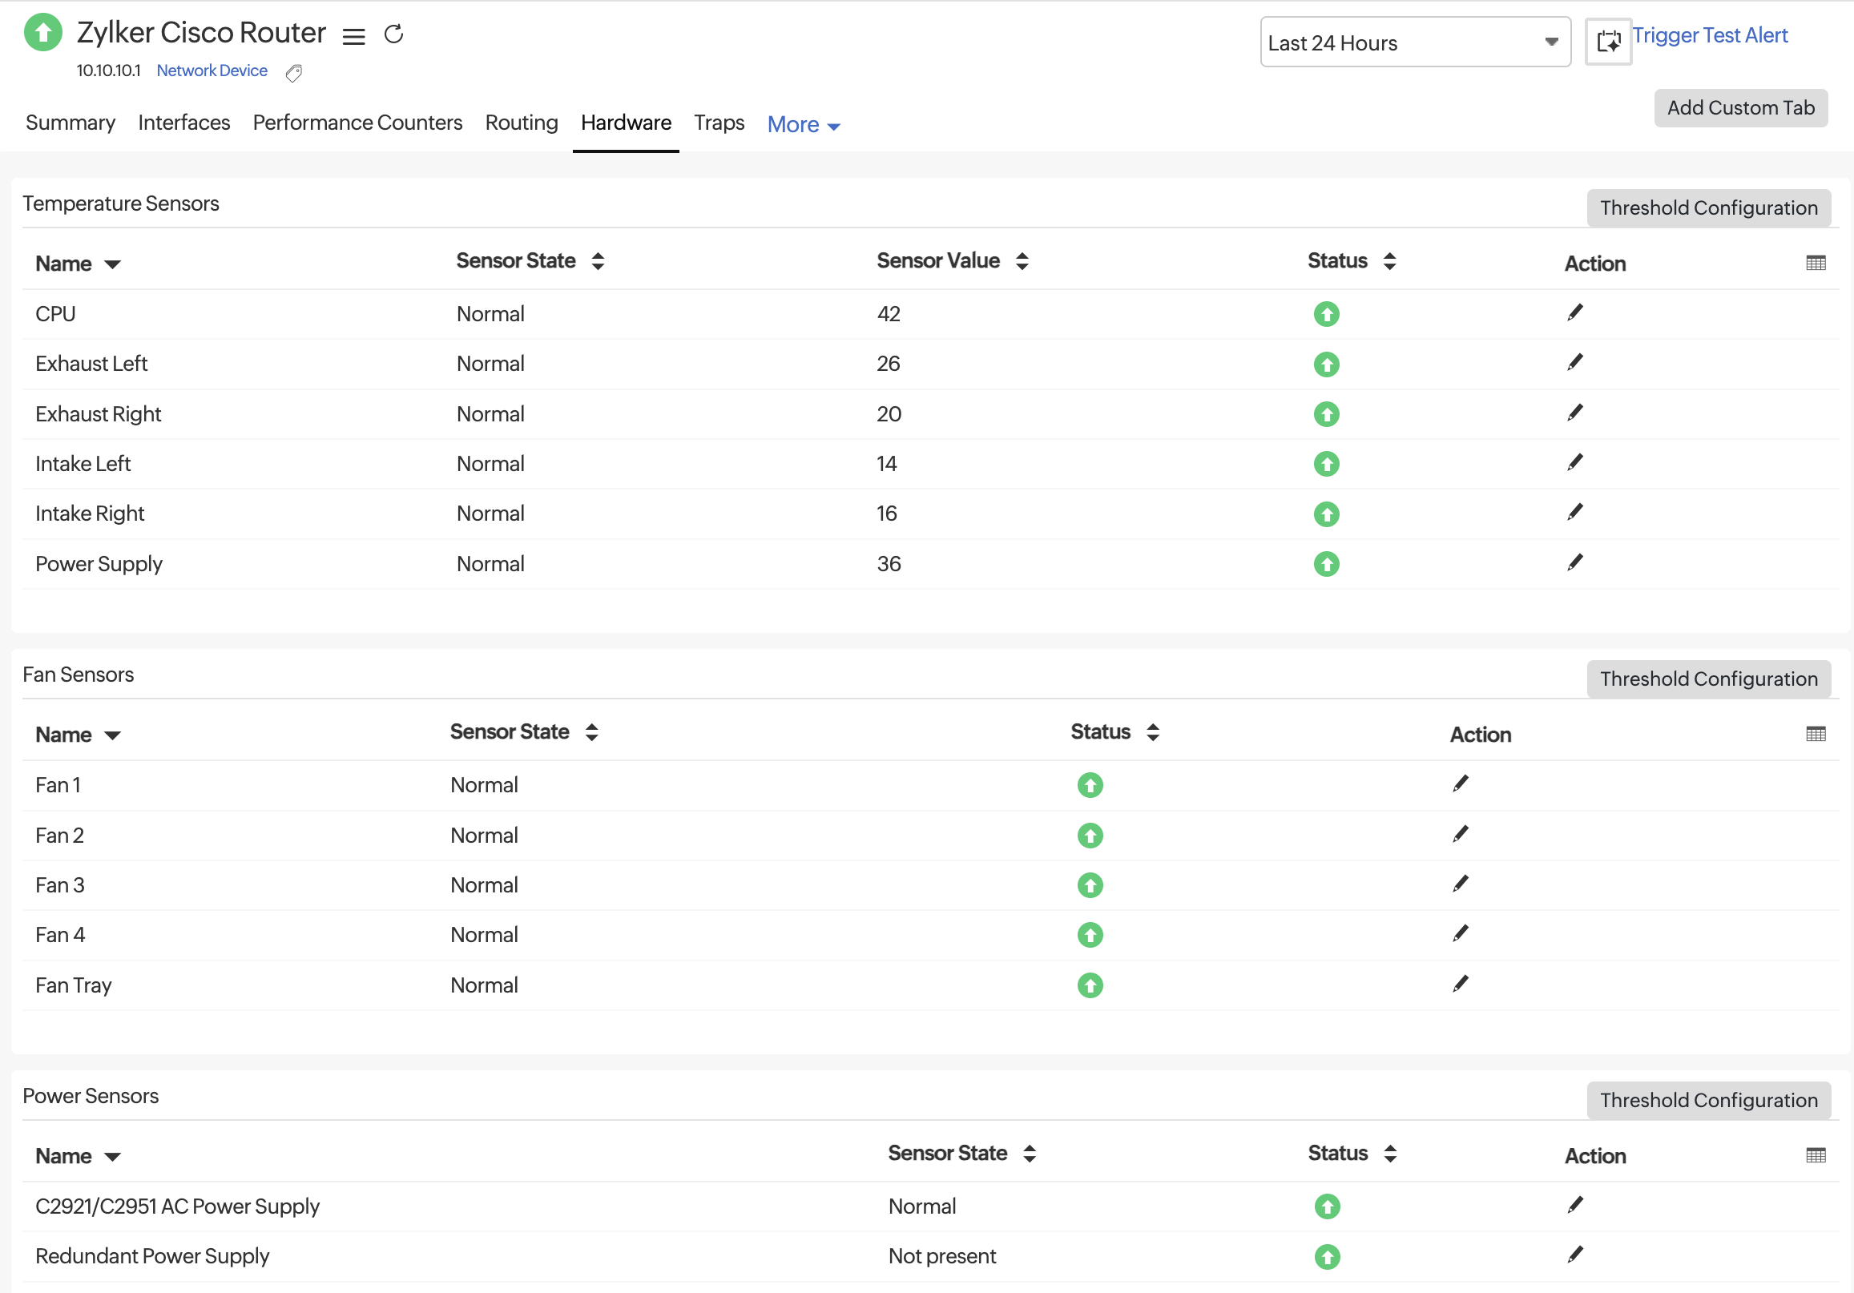Screen dimensions: 1854x1293
Task: Click pencil icon for Fan Tray
Action: coord(1460,985)
